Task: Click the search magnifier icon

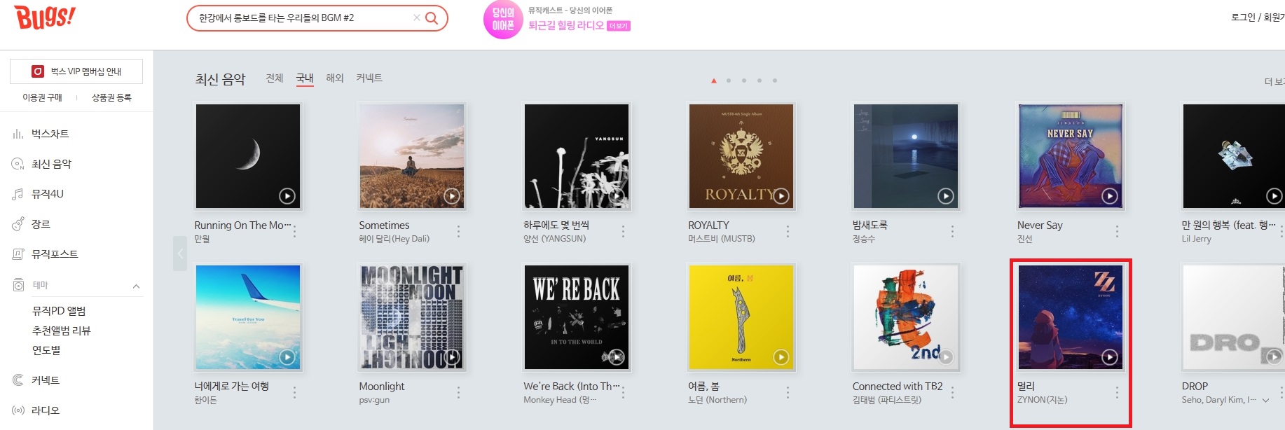Action: click(432, 18)
